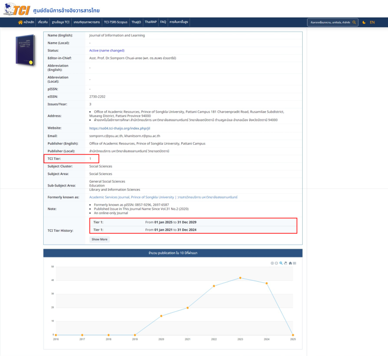Viewport: 388px width, 356px height.
Task: Click the Publisher (English) value text
Action: tap(147, 144)
